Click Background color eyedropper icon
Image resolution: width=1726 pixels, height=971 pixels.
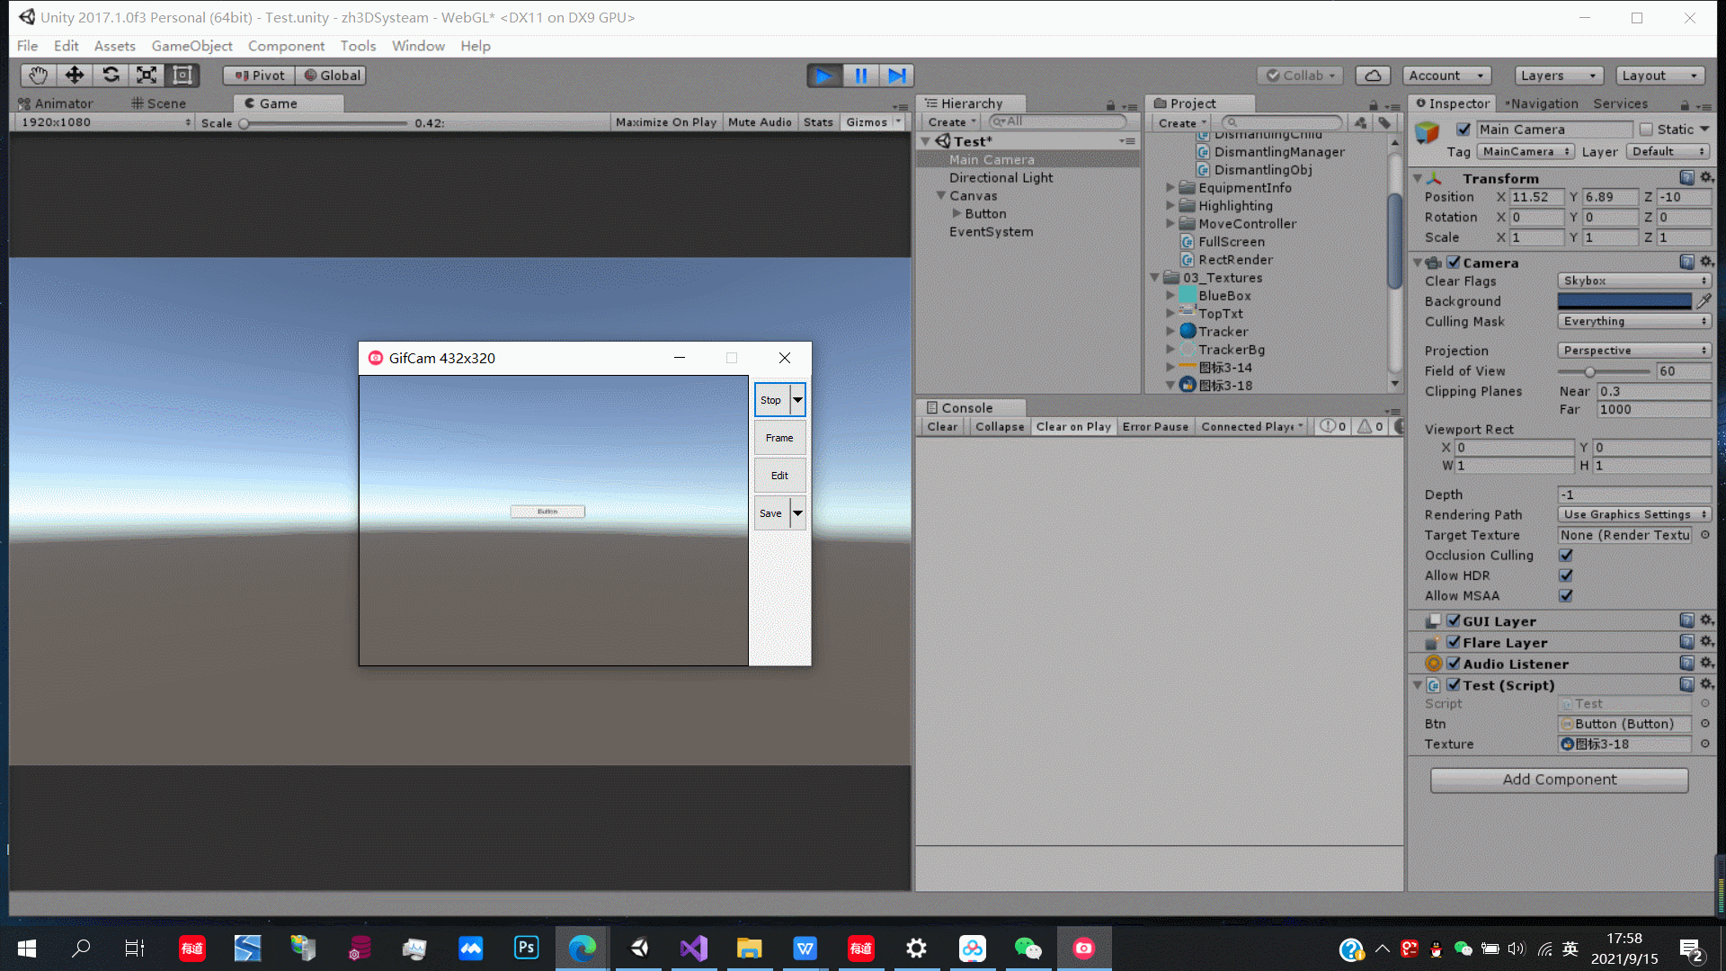1704,301
